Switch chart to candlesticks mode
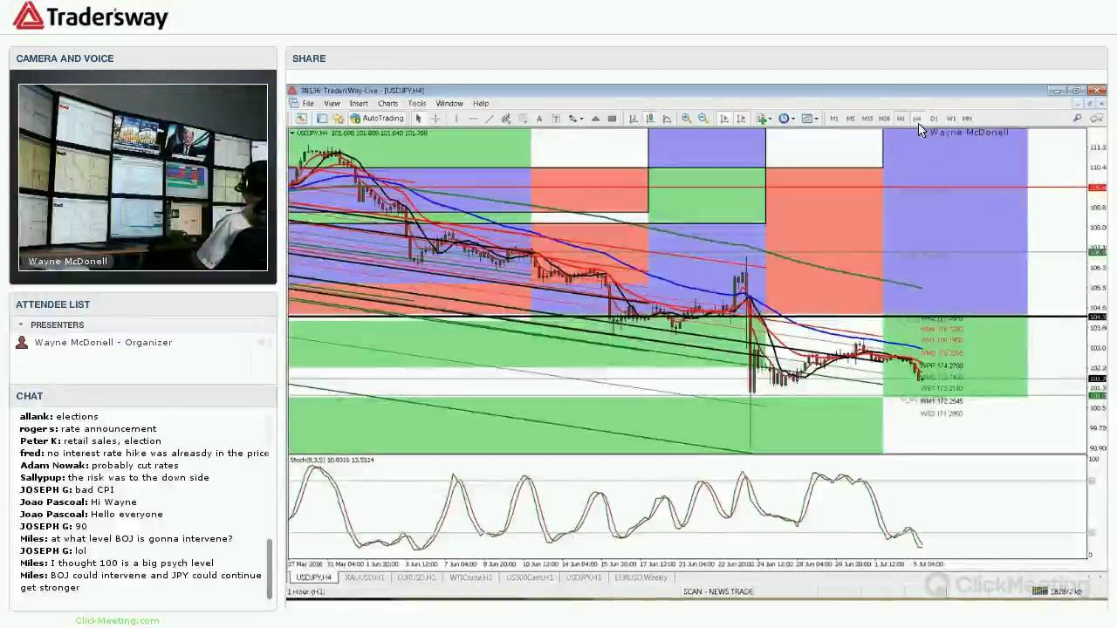Screen dimensions: 1117x628 tap(650, 119)
